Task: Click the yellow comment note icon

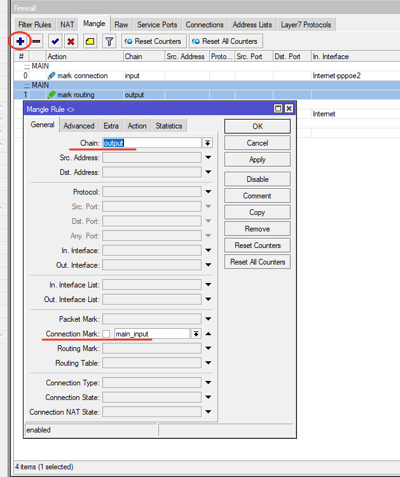Action: point(90,41)
